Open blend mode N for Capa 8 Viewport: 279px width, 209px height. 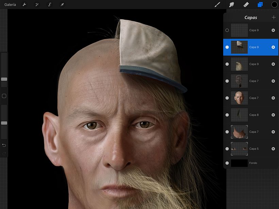[273, 115]
